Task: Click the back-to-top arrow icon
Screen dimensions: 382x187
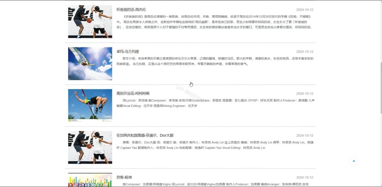Action: [354, 161]
